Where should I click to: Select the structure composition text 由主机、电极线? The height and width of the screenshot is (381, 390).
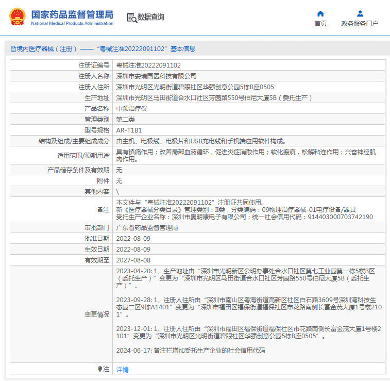(x=201, y=141)
